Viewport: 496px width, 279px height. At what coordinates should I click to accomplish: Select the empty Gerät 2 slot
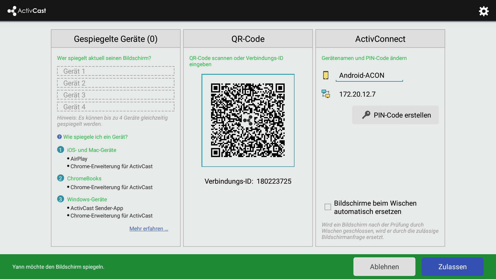pos(115,83)
